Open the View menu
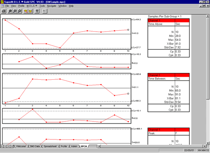 tap(13, 6)
